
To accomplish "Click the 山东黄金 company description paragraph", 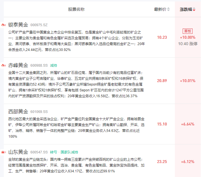I will point(77,165).
